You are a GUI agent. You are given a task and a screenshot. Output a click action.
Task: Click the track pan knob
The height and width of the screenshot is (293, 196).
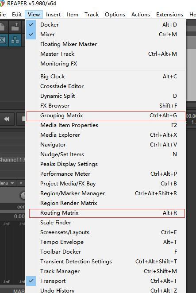coord(23,196)
